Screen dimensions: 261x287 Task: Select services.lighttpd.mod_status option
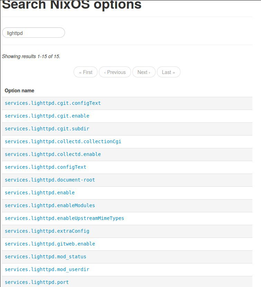coord(45,257)
